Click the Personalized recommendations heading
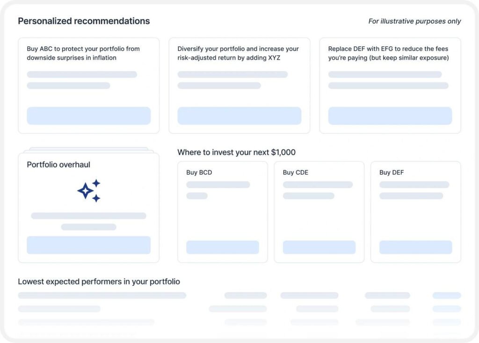Image resolution: width=479 pixels, height=343 pixels. pyautogui.click(x=84, y=21)
